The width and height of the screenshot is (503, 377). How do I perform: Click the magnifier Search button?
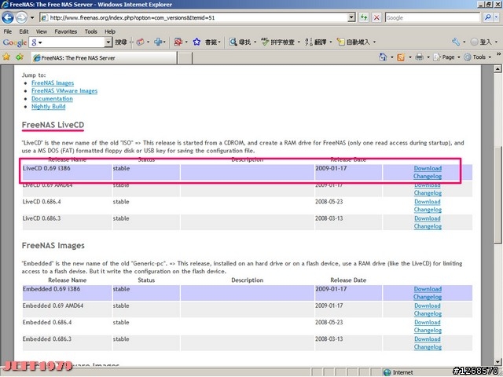coord(487,17)
